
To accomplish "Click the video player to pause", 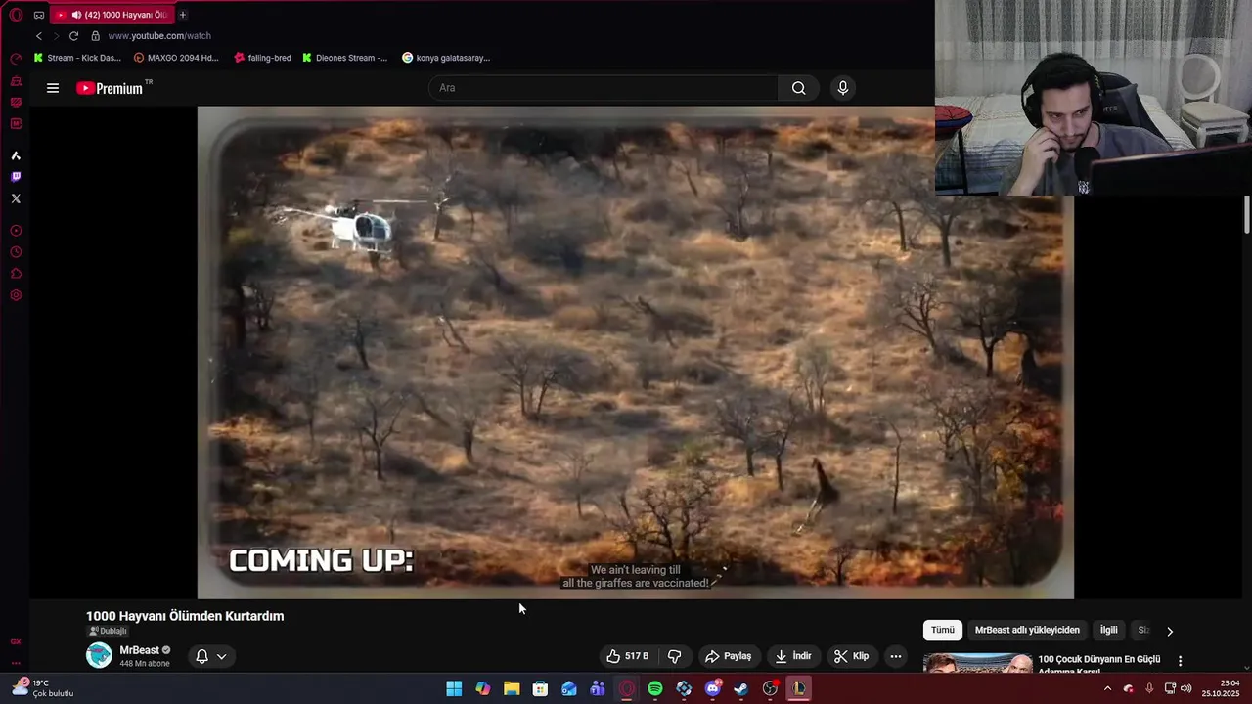I will click(x=636, y=352).
